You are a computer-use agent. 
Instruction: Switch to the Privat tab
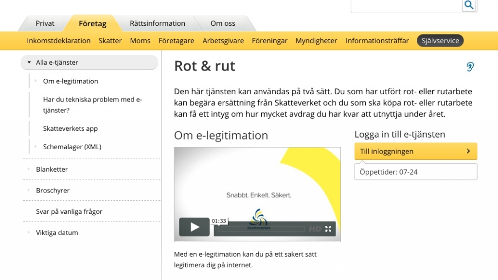click(x=45, y=23)
